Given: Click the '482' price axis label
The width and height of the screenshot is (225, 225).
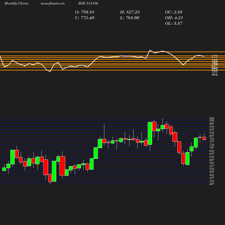Looking at the screenshot, I should [212, 175].
